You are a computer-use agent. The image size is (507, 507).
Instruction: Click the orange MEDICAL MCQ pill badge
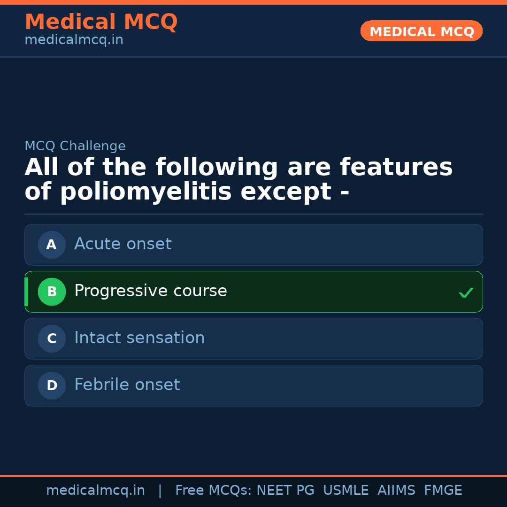coord(421,31)
